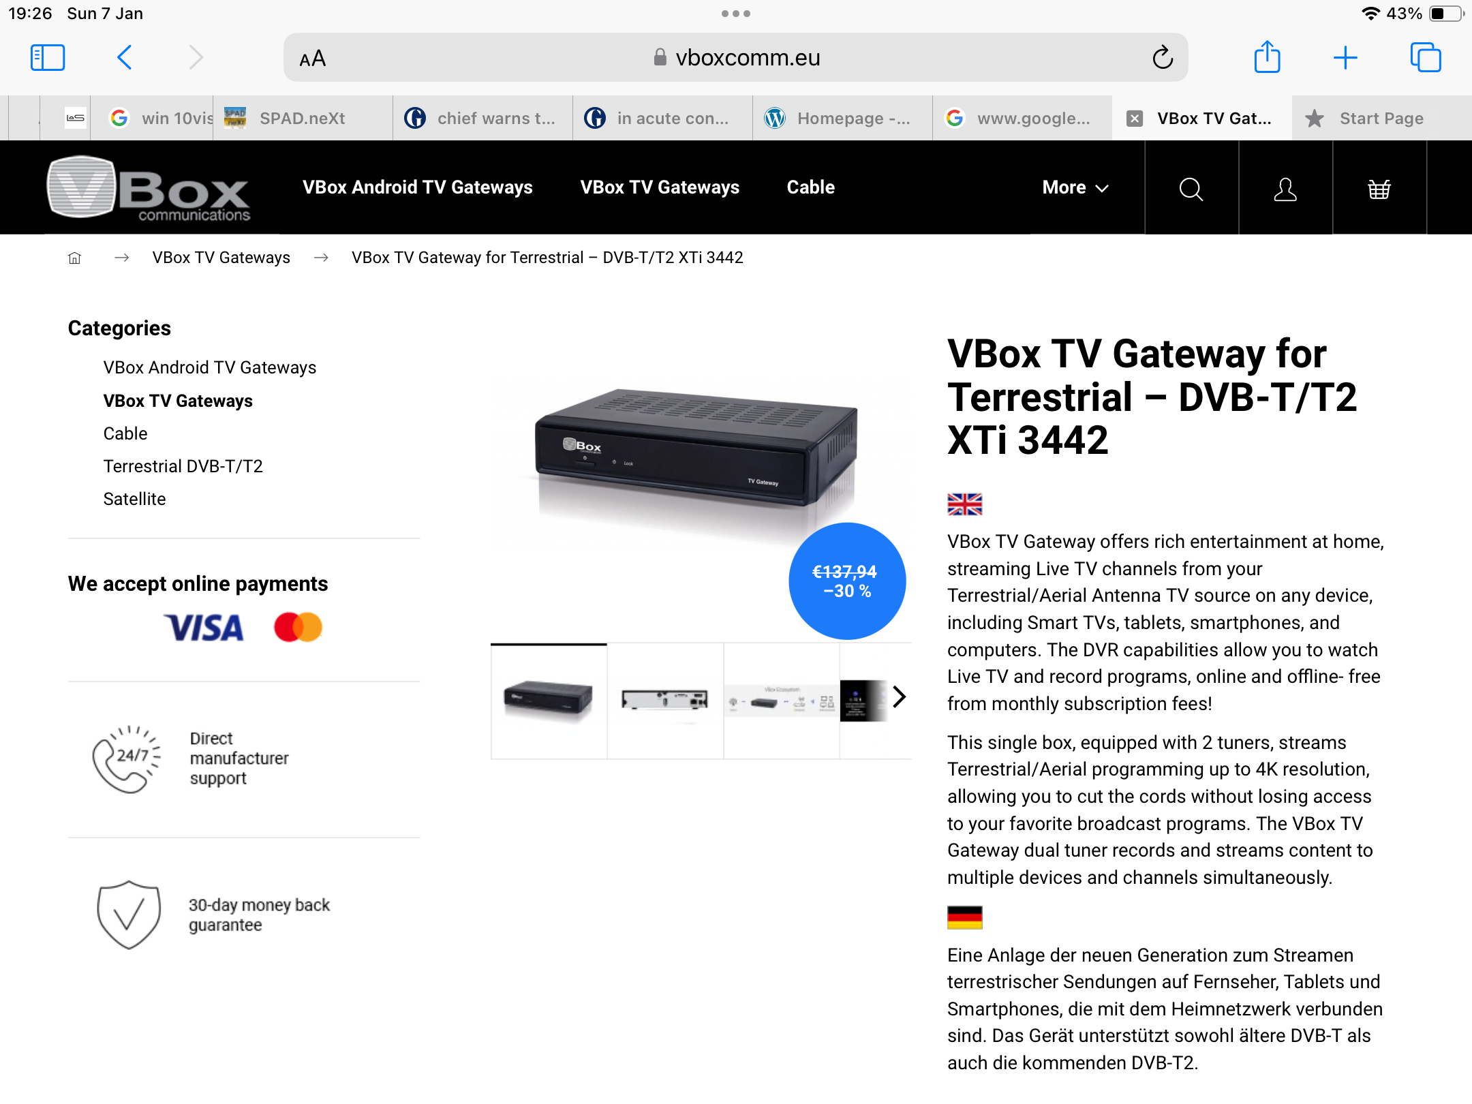Viewport: 1472px width, 1104px height.
Task: Open the Safari sidebar panel
Action: 48,58
